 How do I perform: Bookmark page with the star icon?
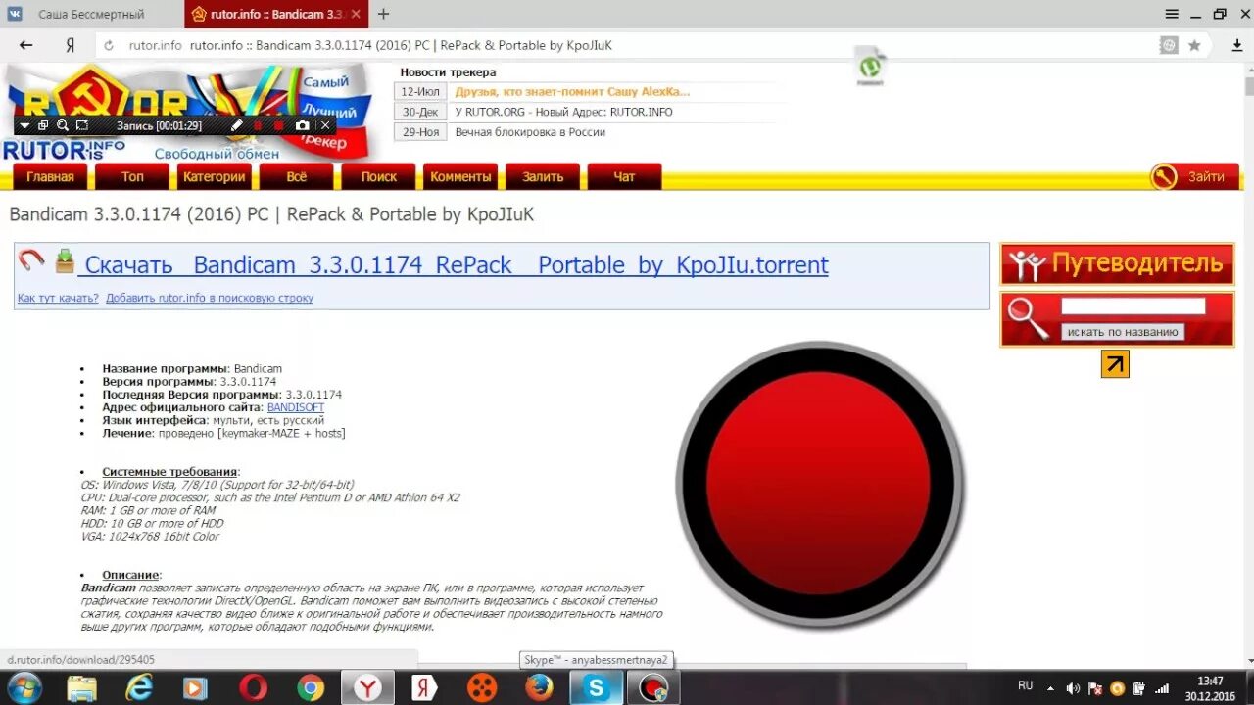1194,45
